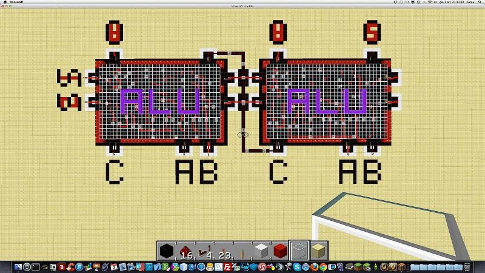This screenshot has height=273, width=485.
Task: Click the Wi-Fi icon in menu bar
Action: [x=430, y=2]
